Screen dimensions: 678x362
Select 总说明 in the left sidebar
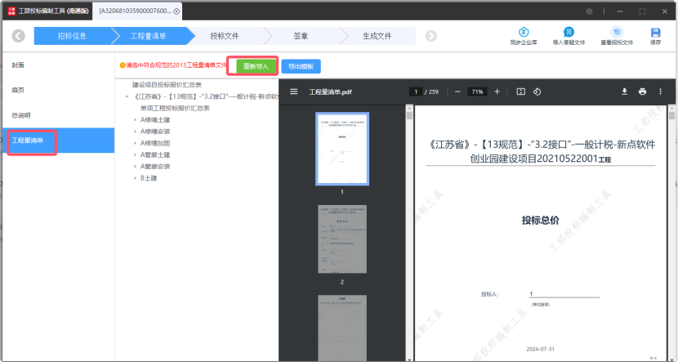point(22,115)
